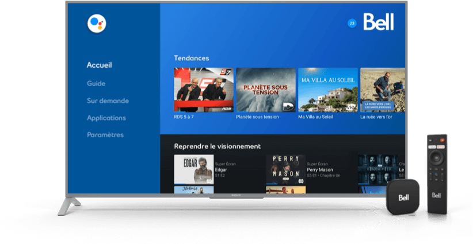Resume the Perry Mason poster thumbnail
Viewport: 473px width, 244px height.
pyautogui.click(x=285, y=169)
